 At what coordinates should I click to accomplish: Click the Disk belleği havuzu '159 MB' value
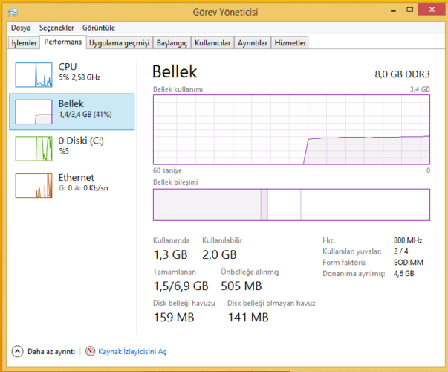coord(174,318)
